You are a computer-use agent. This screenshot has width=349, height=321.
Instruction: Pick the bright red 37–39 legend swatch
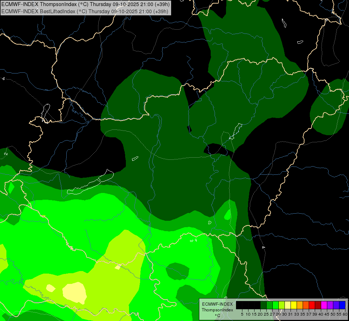pos(312,305)
